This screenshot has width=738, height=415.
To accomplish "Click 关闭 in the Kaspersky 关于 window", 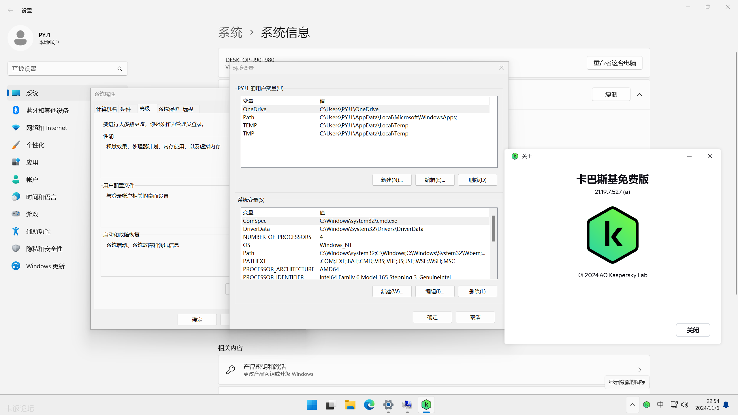I will (693, 330).
